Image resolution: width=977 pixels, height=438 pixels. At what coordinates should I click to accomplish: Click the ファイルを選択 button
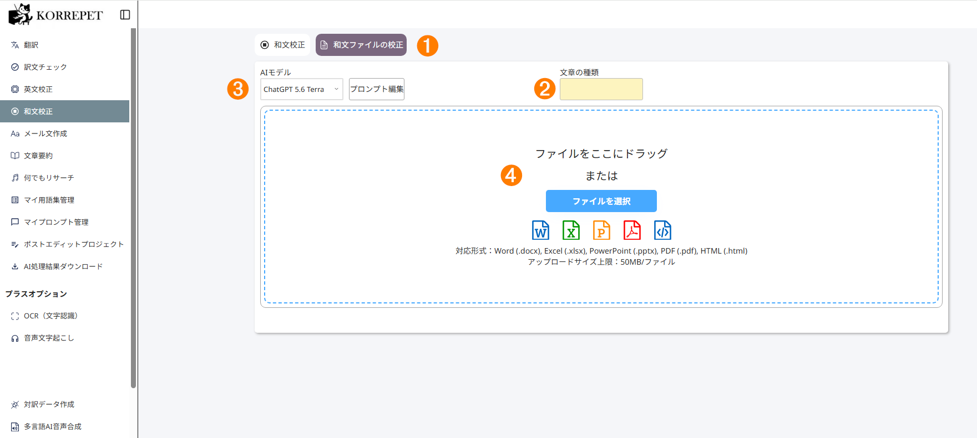pos(601,201)
